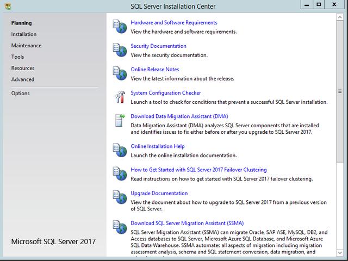Click the 'Microsoft SQL Server 2017' label
348x261 pixels.
point(53,241)
